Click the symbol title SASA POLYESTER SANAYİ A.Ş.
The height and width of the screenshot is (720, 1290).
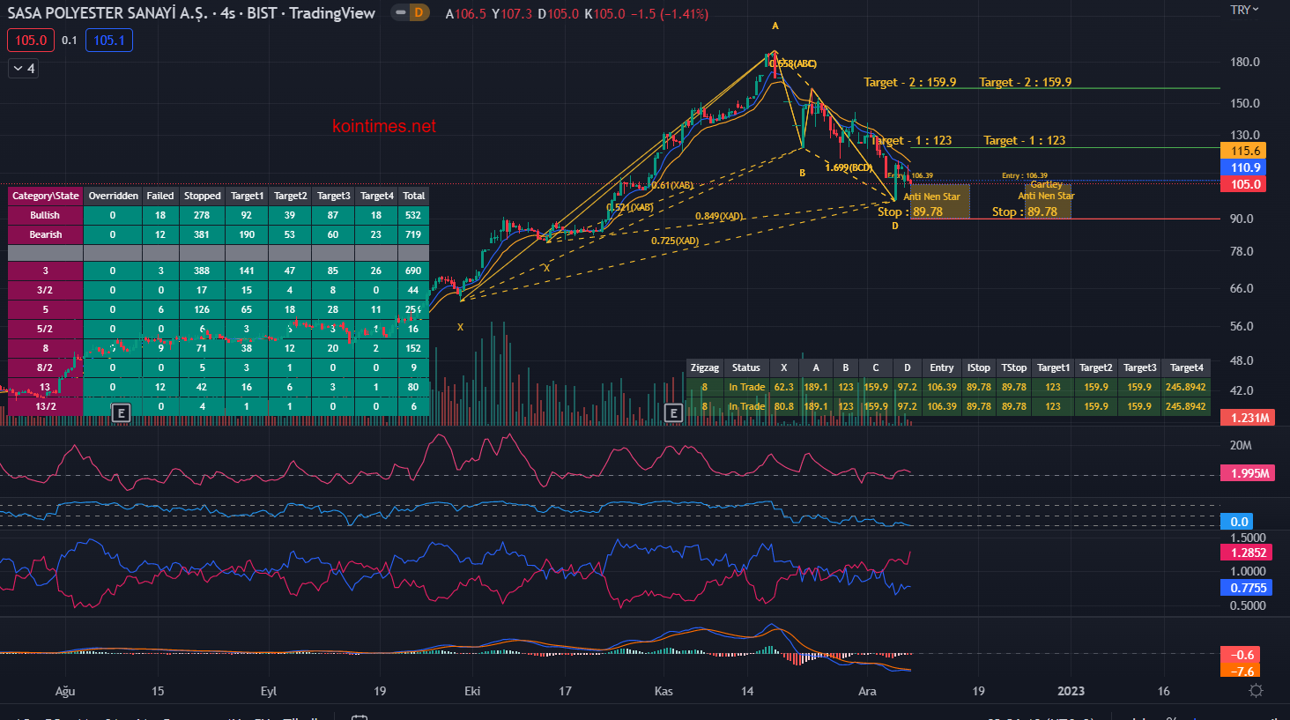(107, 13)
